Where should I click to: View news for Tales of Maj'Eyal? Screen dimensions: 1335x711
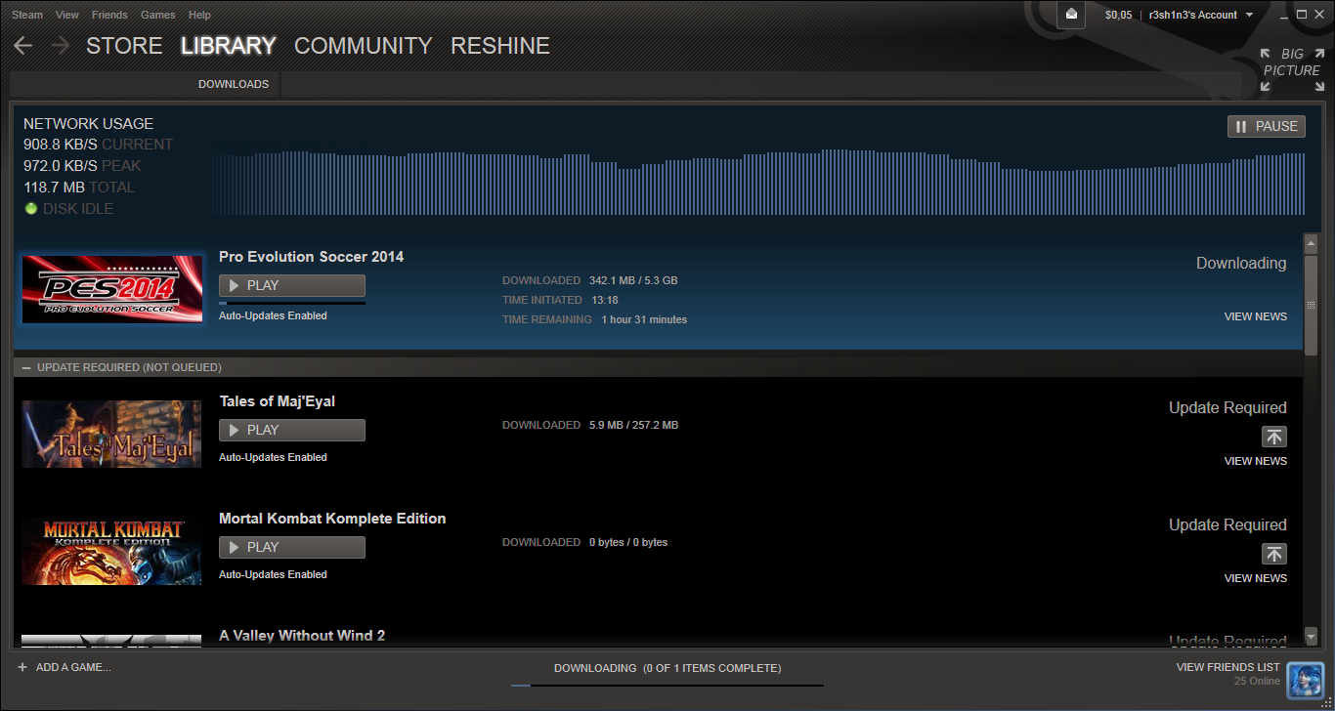point(1256,461)
